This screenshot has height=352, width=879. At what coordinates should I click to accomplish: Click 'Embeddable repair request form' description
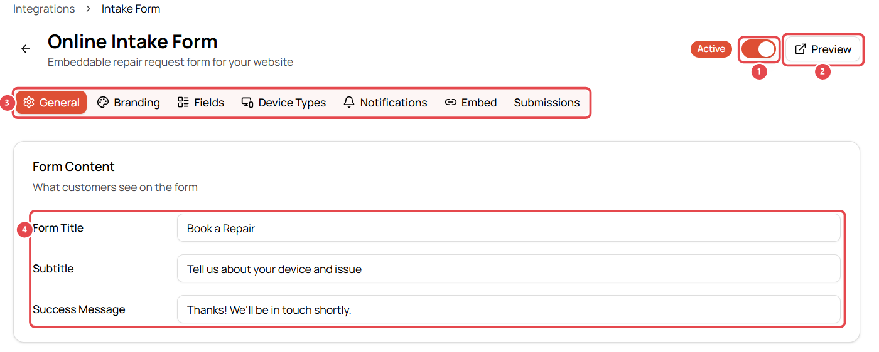point(170,62)
